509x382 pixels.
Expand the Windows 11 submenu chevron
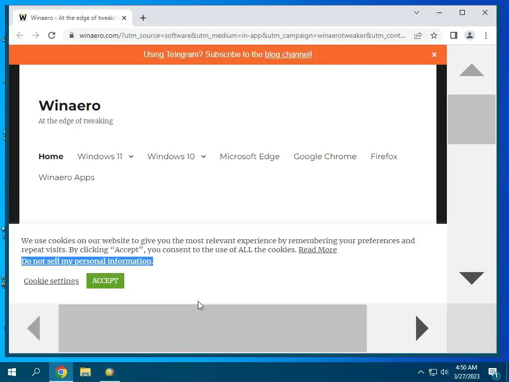coord(131,157)
